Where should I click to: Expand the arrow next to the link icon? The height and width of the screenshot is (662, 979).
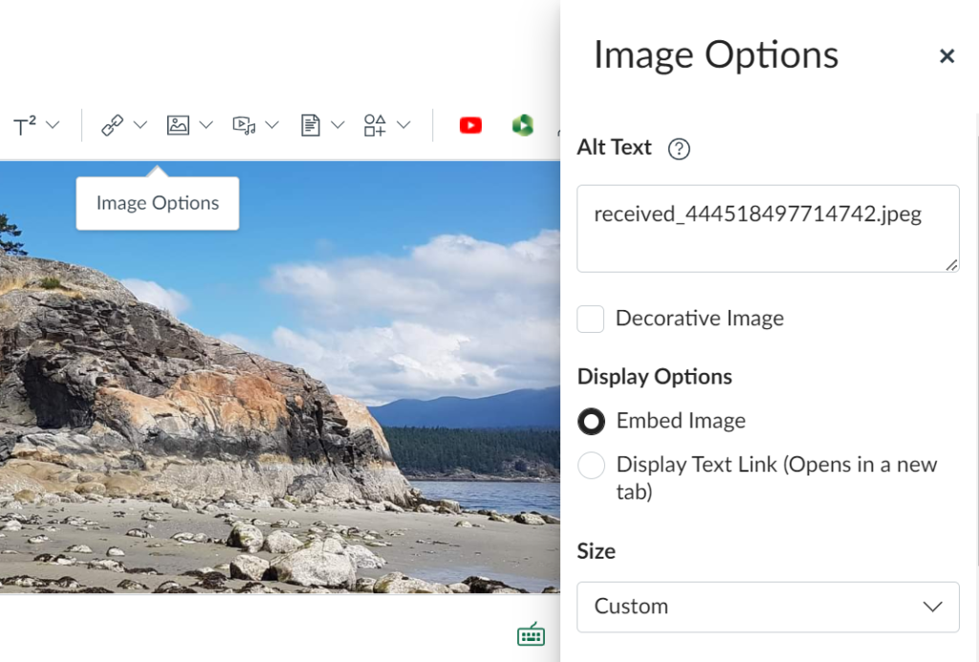coord(141,125)
